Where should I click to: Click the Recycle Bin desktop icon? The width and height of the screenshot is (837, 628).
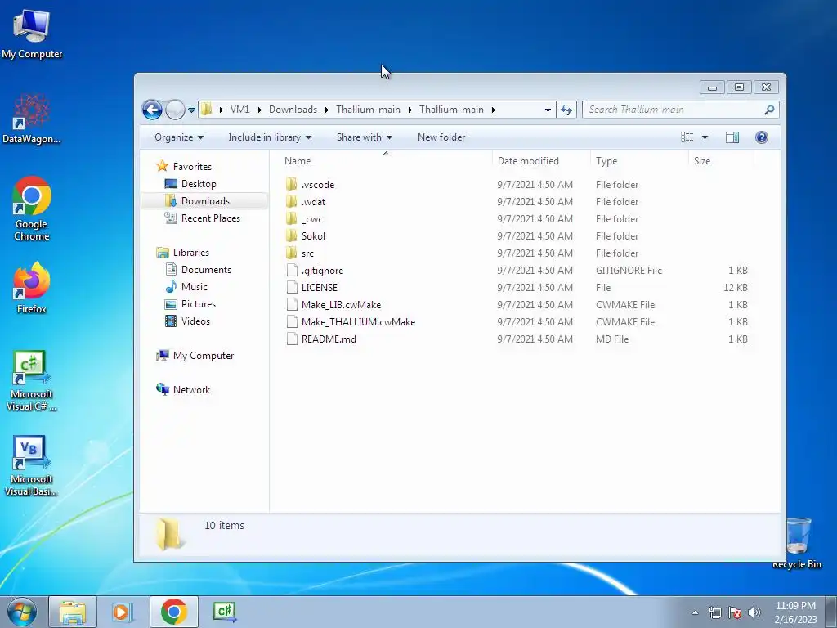(x=797, y=543)
